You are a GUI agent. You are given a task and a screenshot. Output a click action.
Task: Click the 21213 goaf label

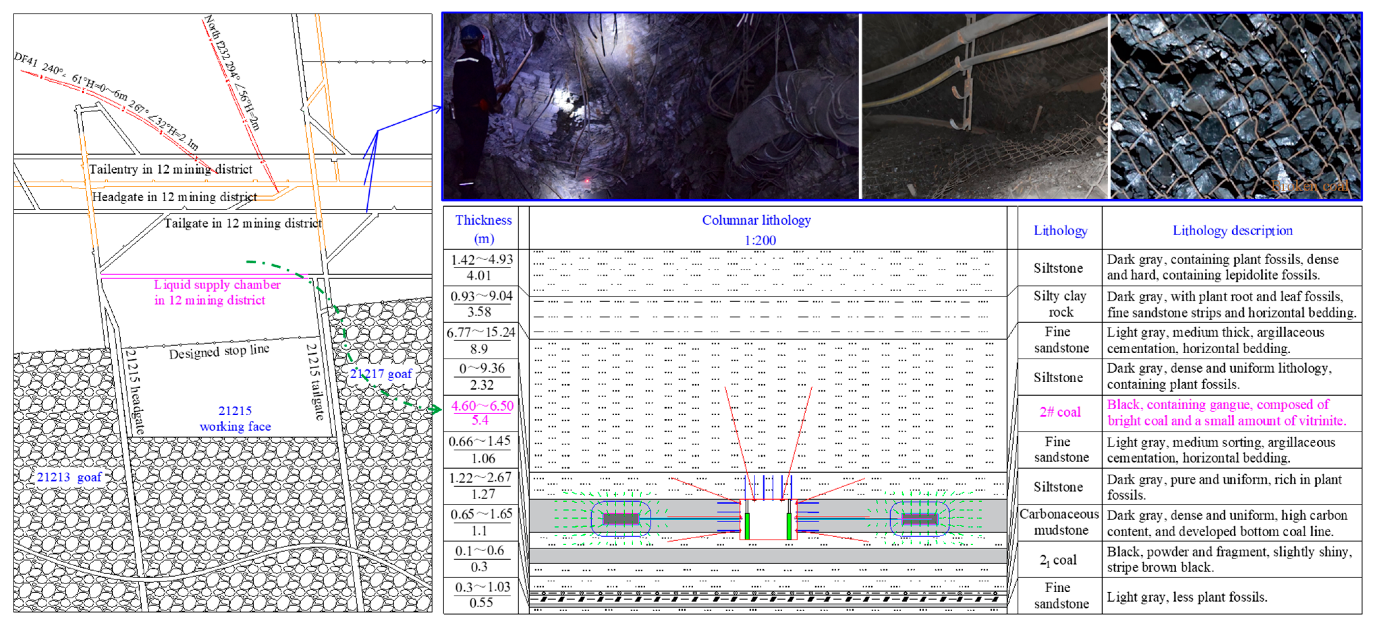point(69,477)
